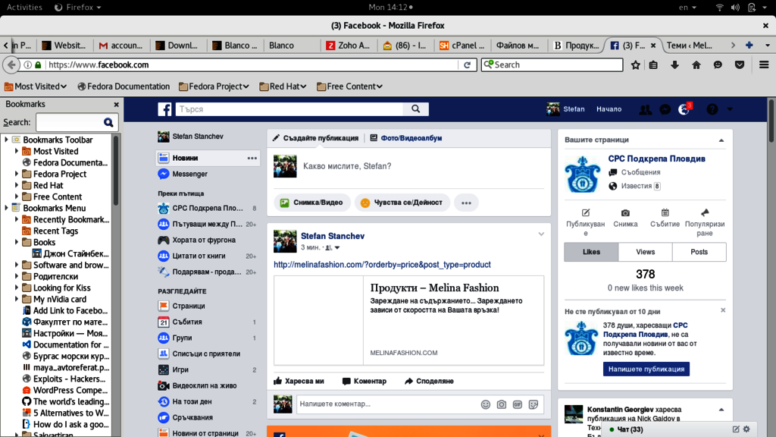Switch to the Zoho tab
776x437 pixels.
[349, 45]
